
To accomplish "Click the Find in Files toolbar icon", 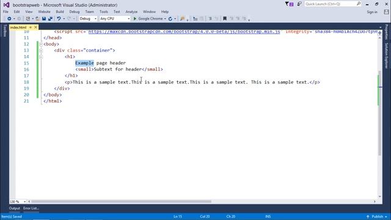I will pyautogui.click(x=182, y=19).
